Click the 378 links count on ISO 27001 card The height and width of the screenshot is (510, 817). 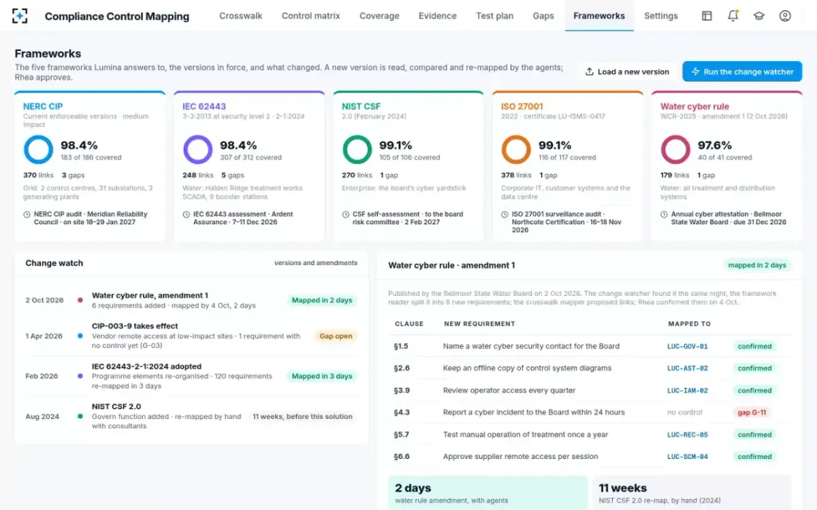coord(516,175)
